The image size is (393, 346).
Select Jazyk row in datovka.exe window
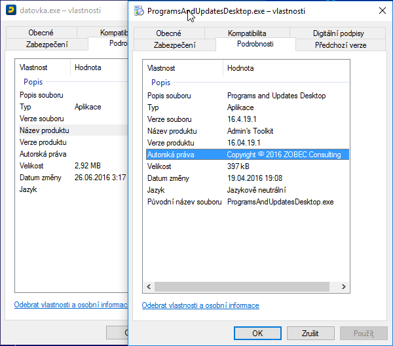[x=73, y=189]
